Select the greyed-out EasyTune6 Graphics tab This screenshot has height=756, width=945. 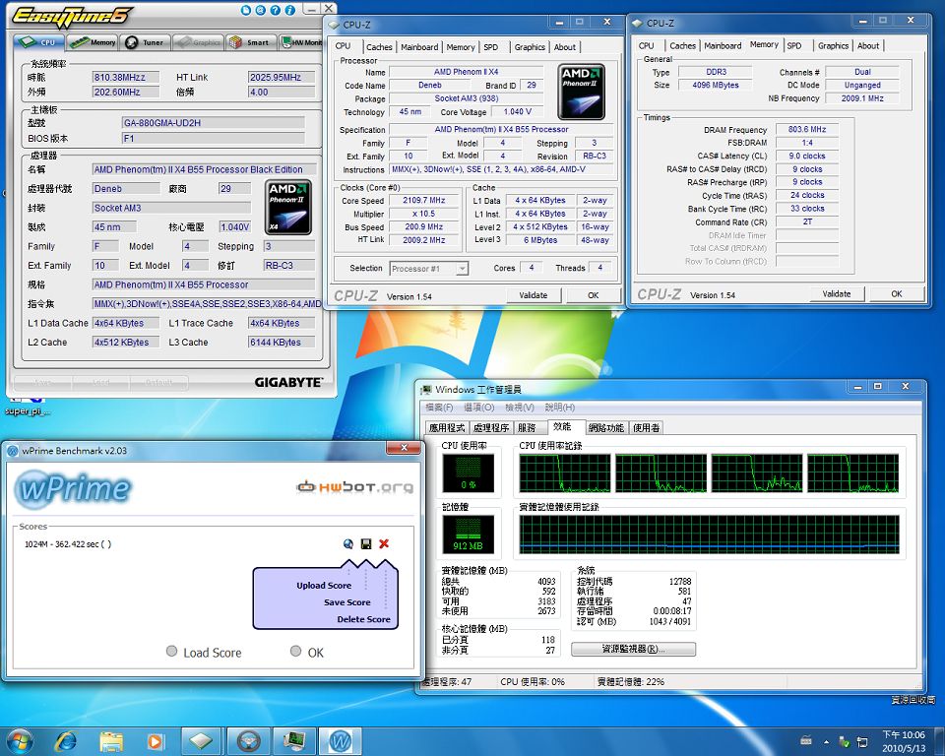point(198,42)
